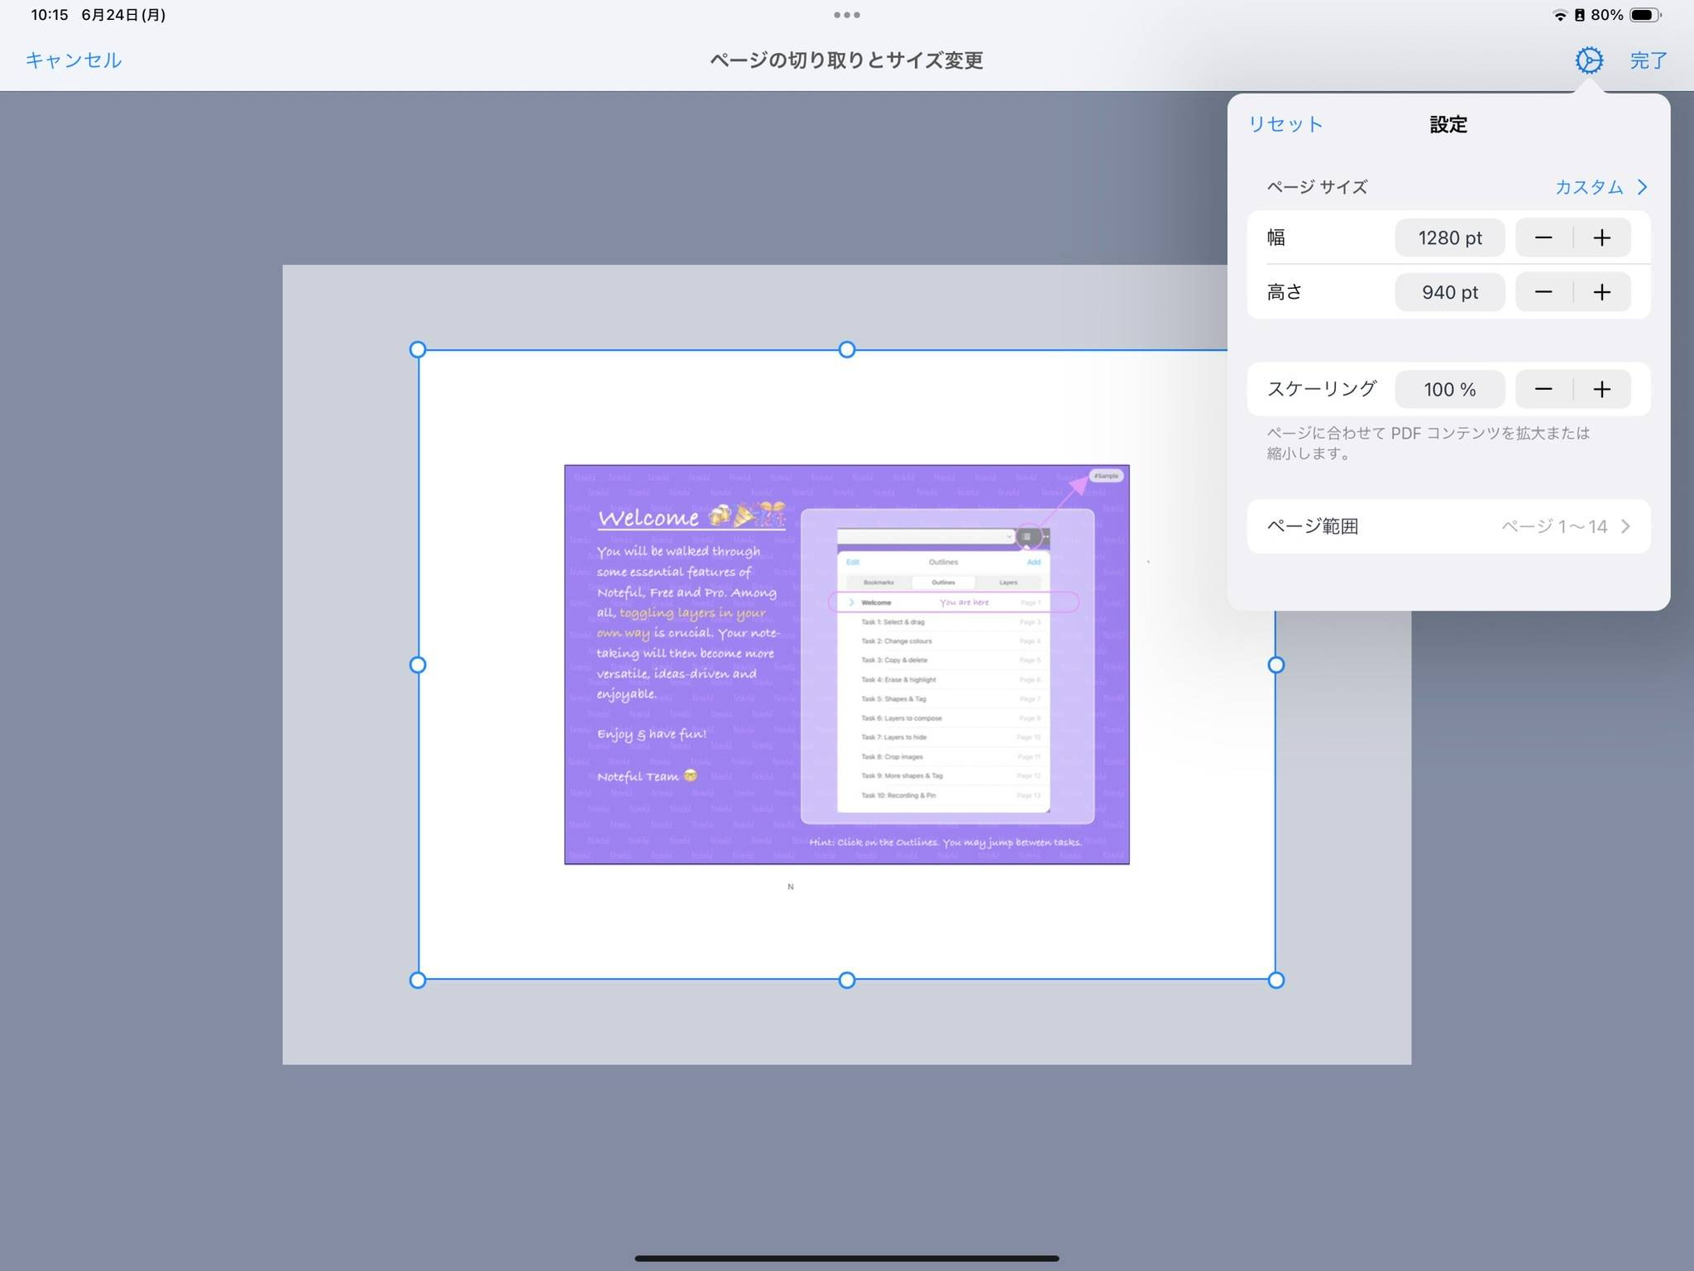
Task: Increase scaling with the plus button
Action: coord(1602,390)
